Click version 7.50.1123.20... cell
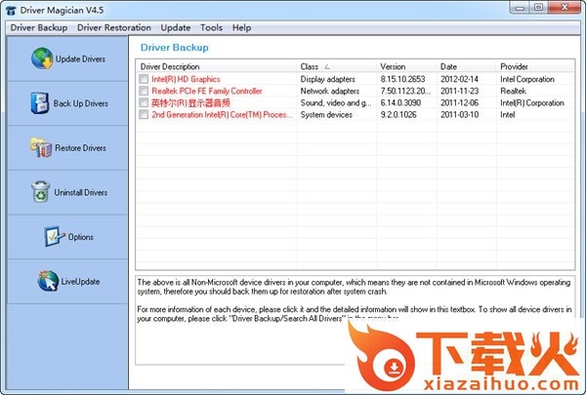 [405, 91]
